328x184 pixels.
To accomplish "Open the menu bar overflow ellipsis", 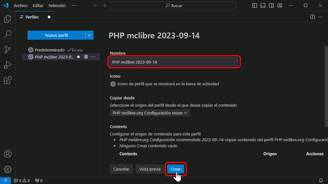I will [x=74, y=6].
